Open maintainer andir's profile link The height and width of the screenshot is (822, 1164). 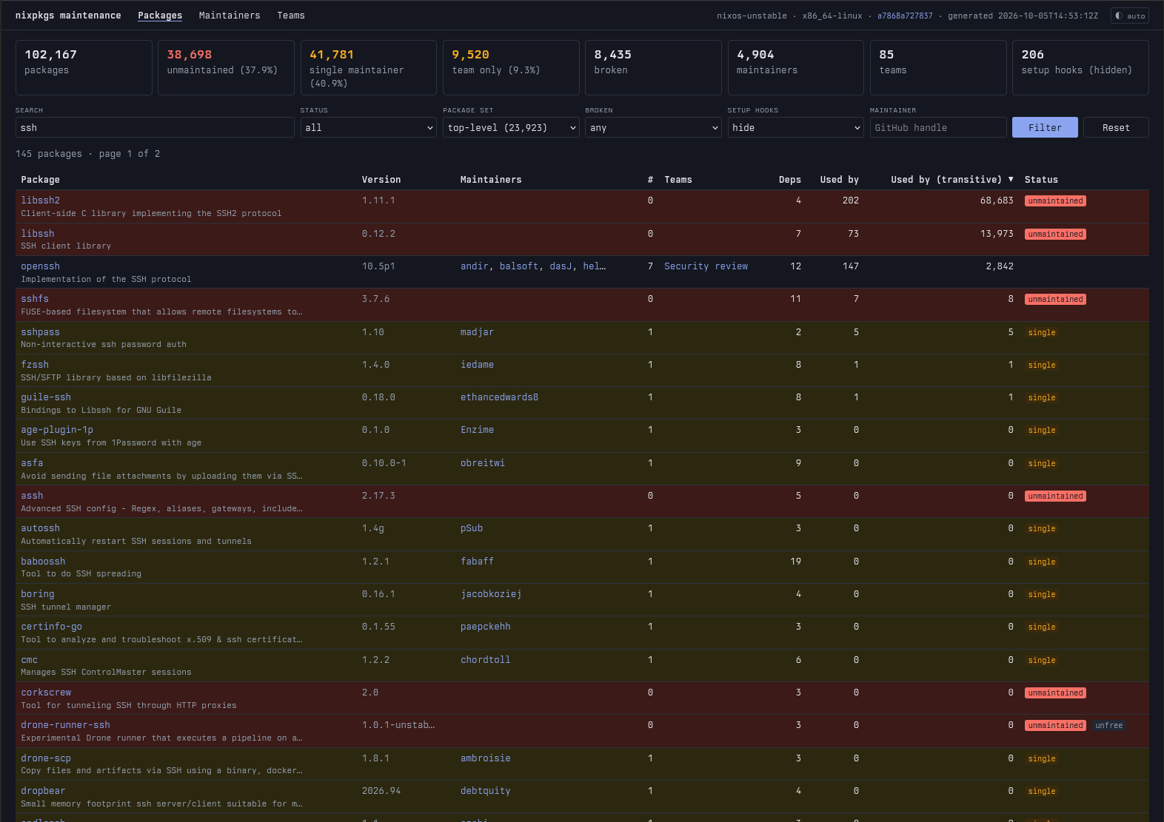click(474, 266)
